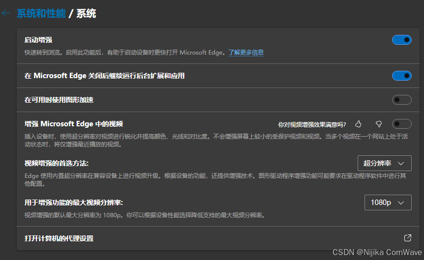Open the 系统和性能 breadcrumb link
The image size is (424, 260).
[41, 13]
